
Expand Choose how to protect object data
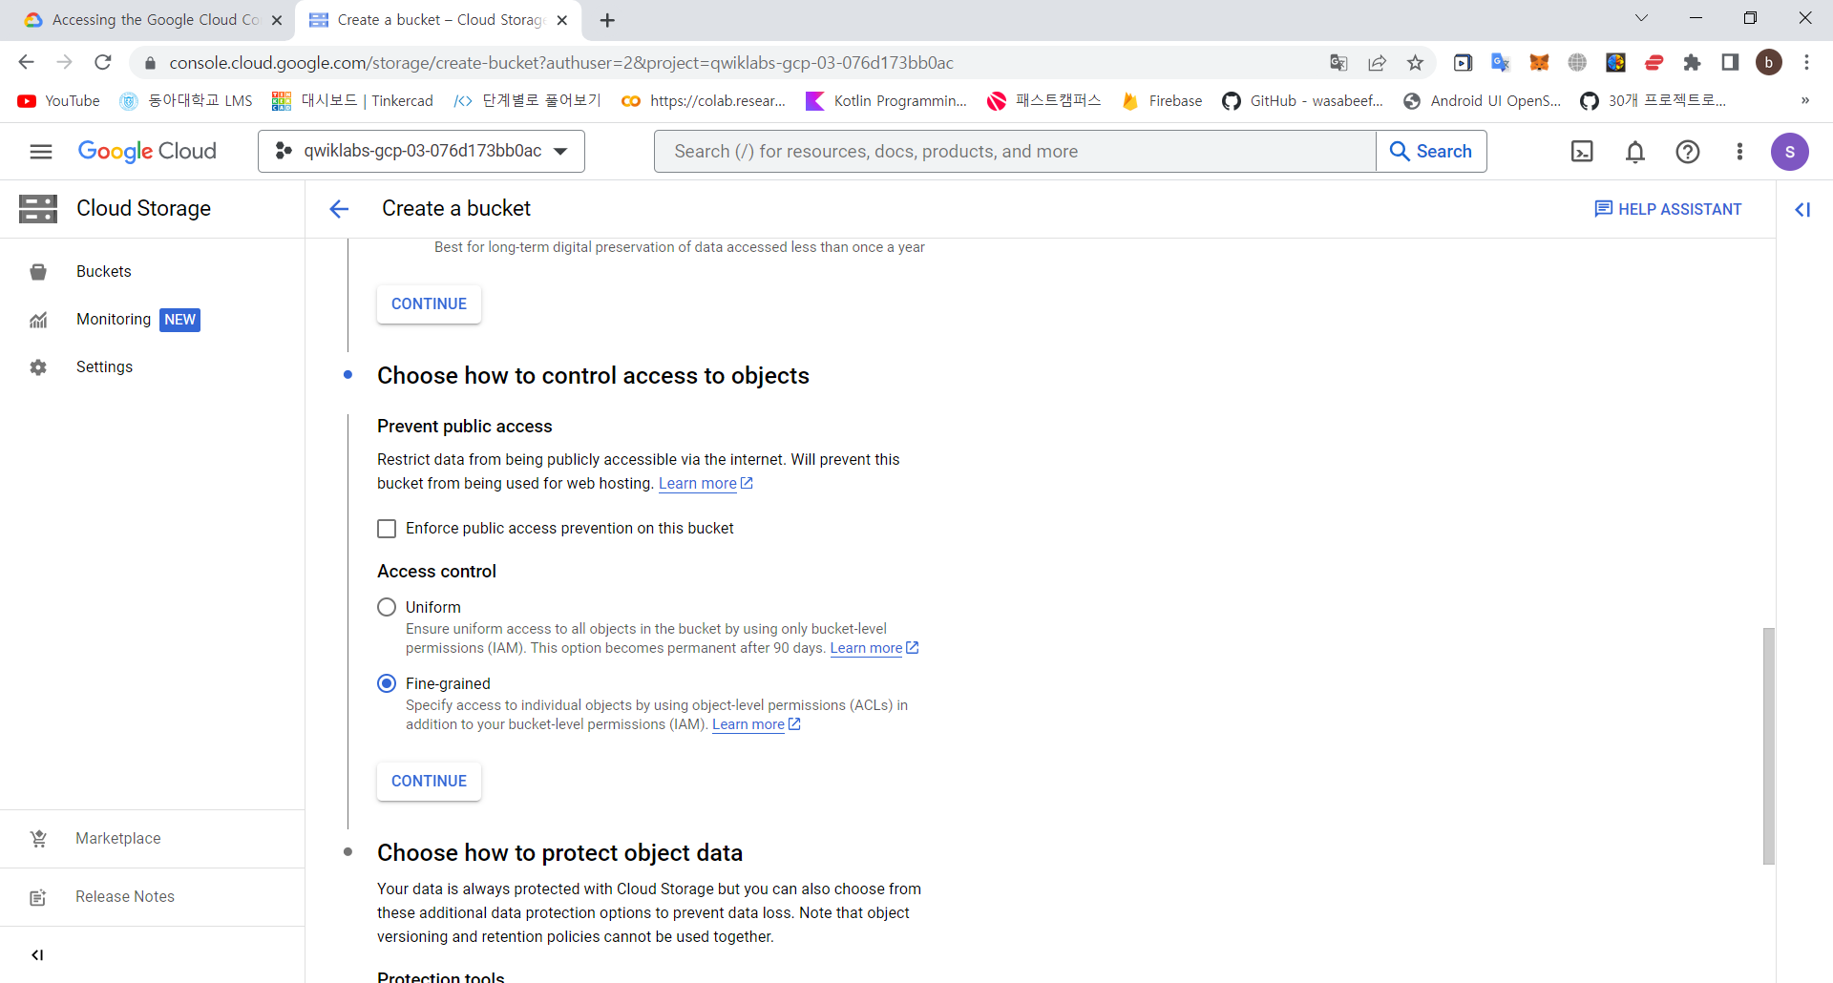pos(559,852)
